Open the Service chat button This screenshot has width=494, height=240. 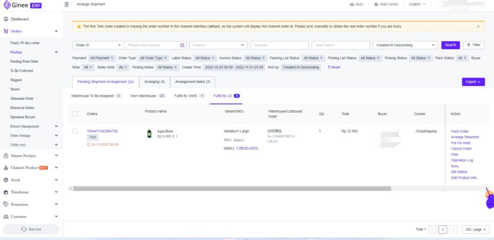tap(31, 229)
